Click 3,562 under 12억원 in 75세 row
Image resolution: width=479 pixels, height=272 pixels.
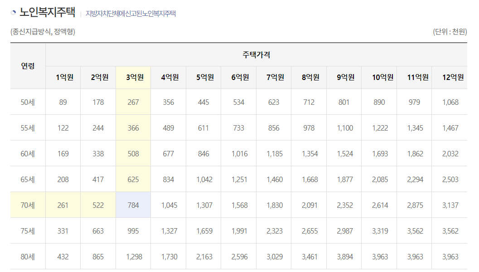point(450,231)
